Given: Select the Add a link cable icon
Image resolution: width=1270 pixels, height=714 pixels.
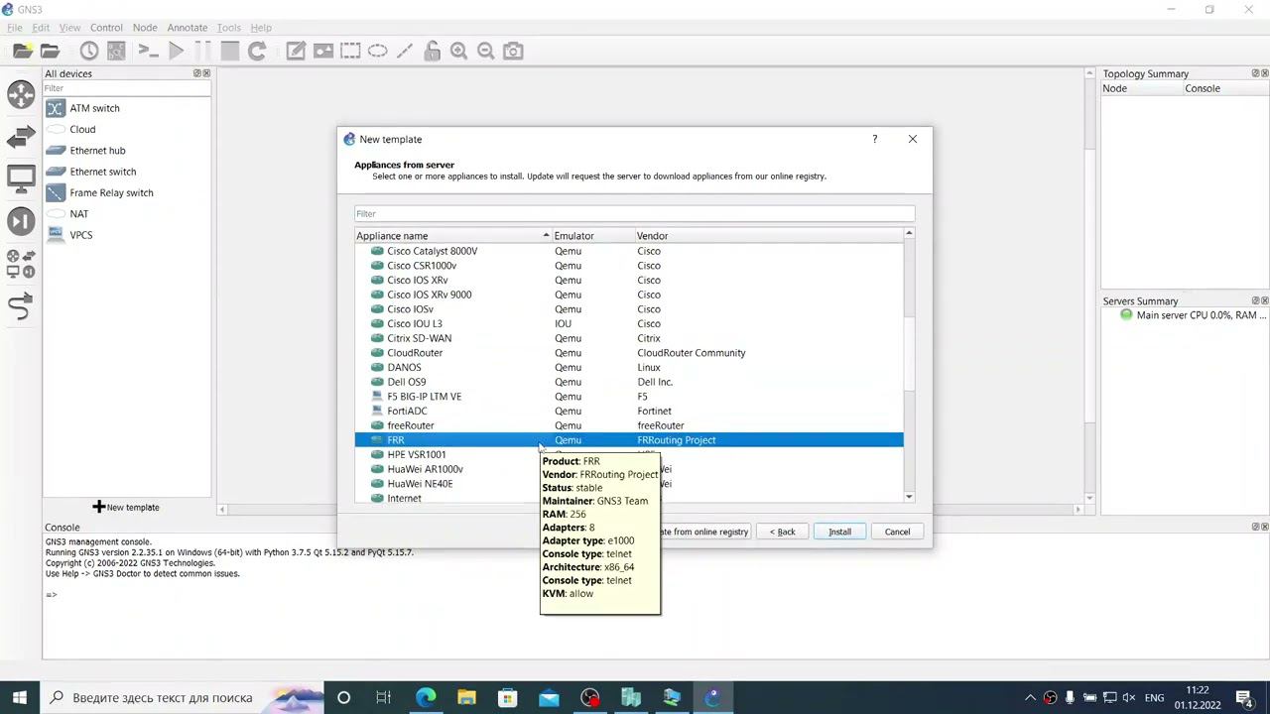Looking at the screenshot, I should click(21, 306).
